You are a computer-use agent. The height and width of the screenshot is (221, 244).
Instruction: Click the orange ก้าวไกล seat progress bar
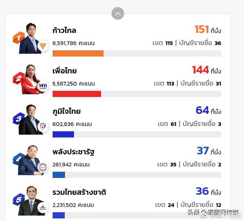click(x=78, y=54)
